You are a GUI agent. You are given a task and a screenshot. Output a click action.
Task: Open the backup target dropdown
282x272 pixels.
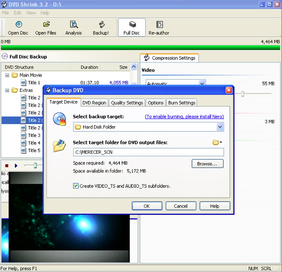pyautogui.click(x=220, y=127)
